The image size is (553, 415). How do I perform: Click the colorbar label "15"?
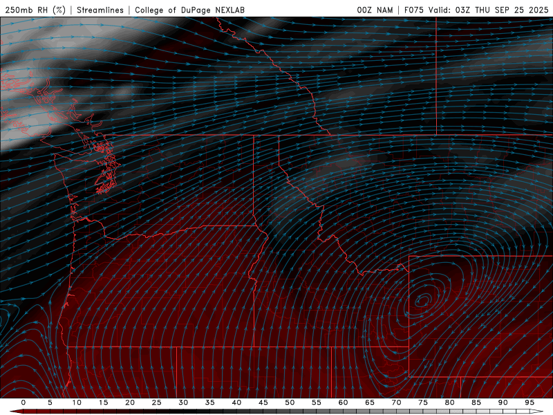(x=103, y=403)
